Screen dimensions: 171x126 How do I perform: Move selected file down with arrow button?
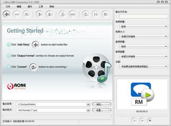point(49,14)
